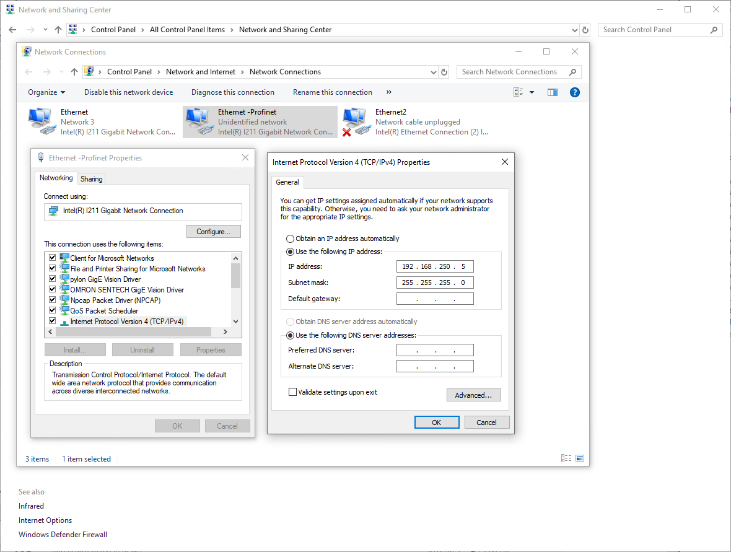
Task: Uncheck Npcap Packet Driver (NPCAP)
Action: (52, 300)
